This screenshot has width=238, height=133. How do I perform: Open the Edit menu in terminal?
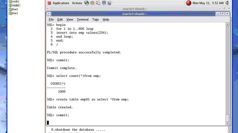(x=60, y=20)
